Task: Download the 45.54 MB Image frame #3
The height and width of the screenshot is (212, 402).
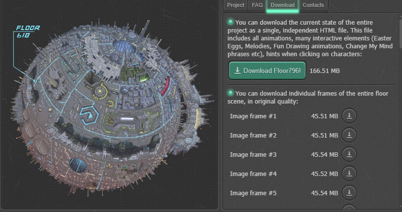Action: (x=349, y=154)
